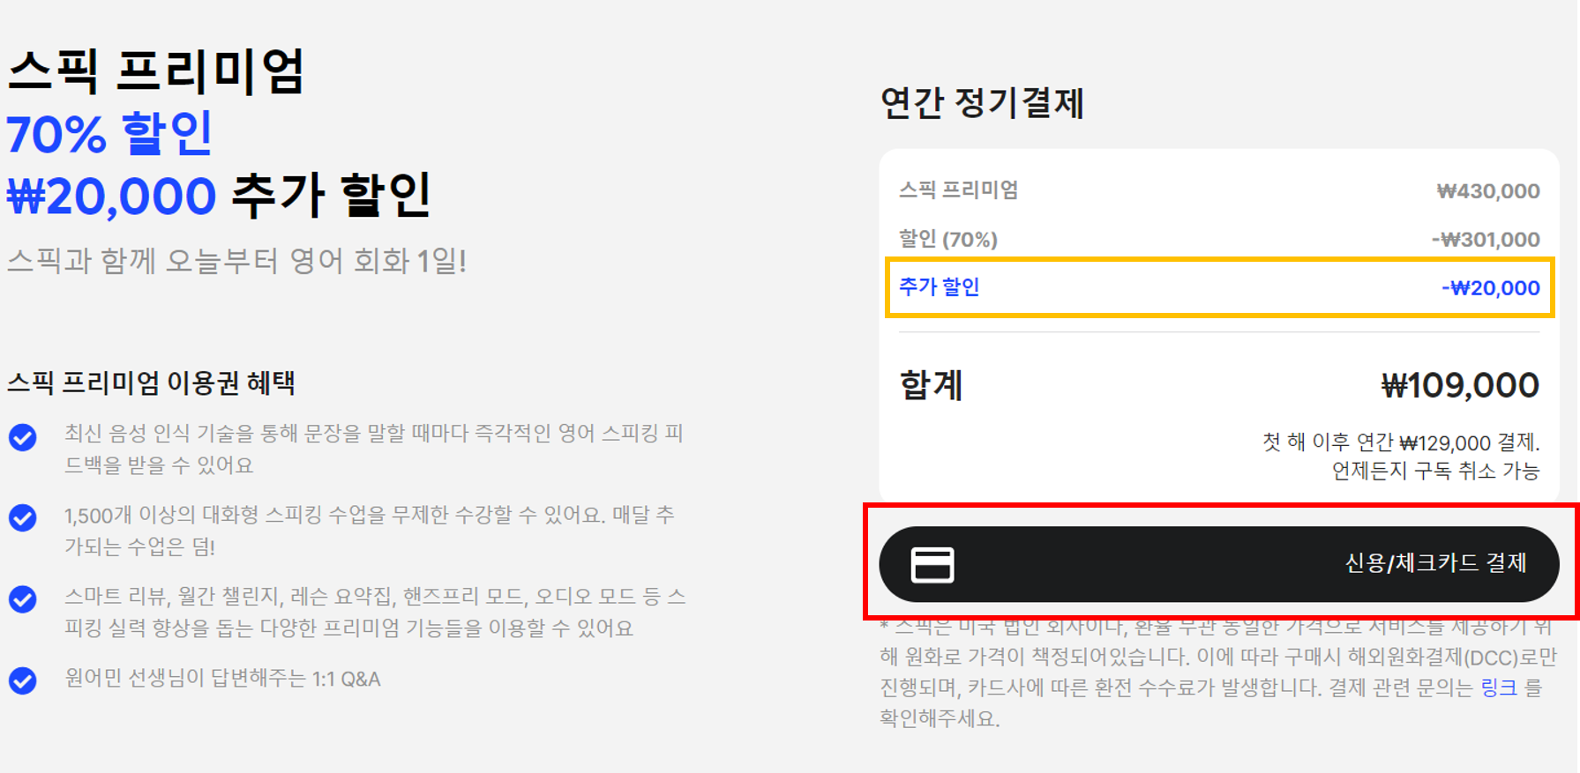This screenshot has height=773, width=1580.
Task: Click 첫 해 이후 연간 ₩129,000 결제 note
Action: pos(1401,442)
